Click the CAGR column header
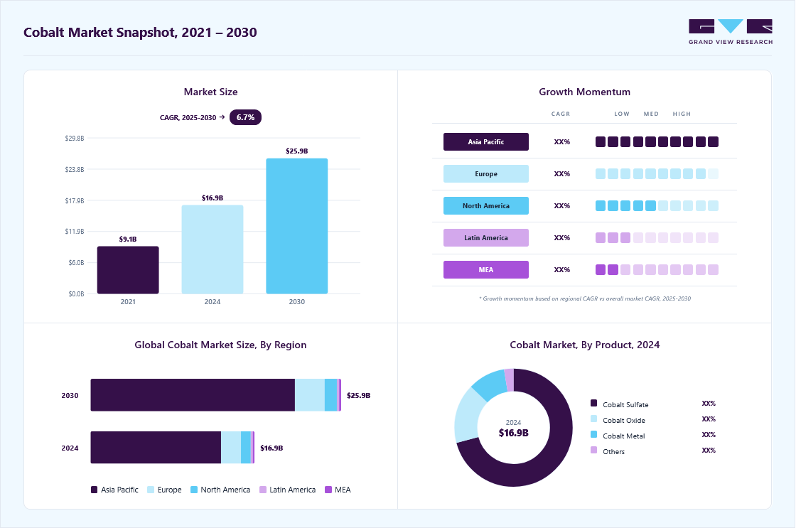This screenshot has width=796, height=528. coord(561,114)
